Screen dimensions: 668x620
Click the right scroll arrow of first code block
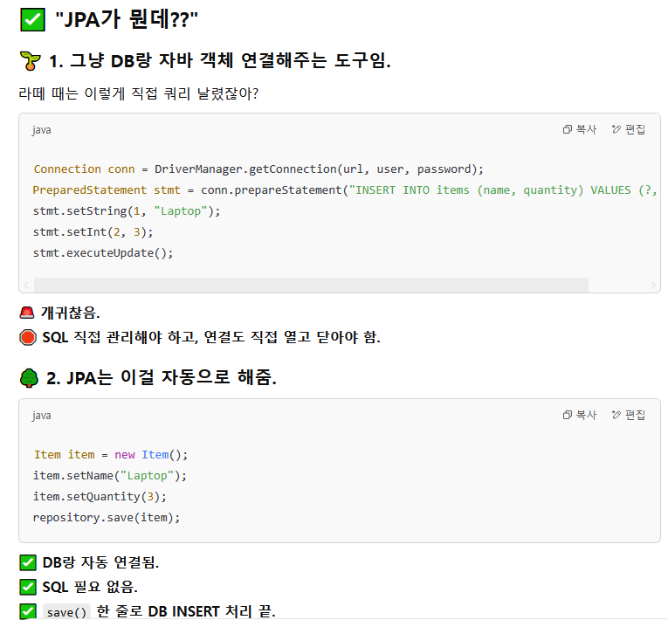[652, 285]
